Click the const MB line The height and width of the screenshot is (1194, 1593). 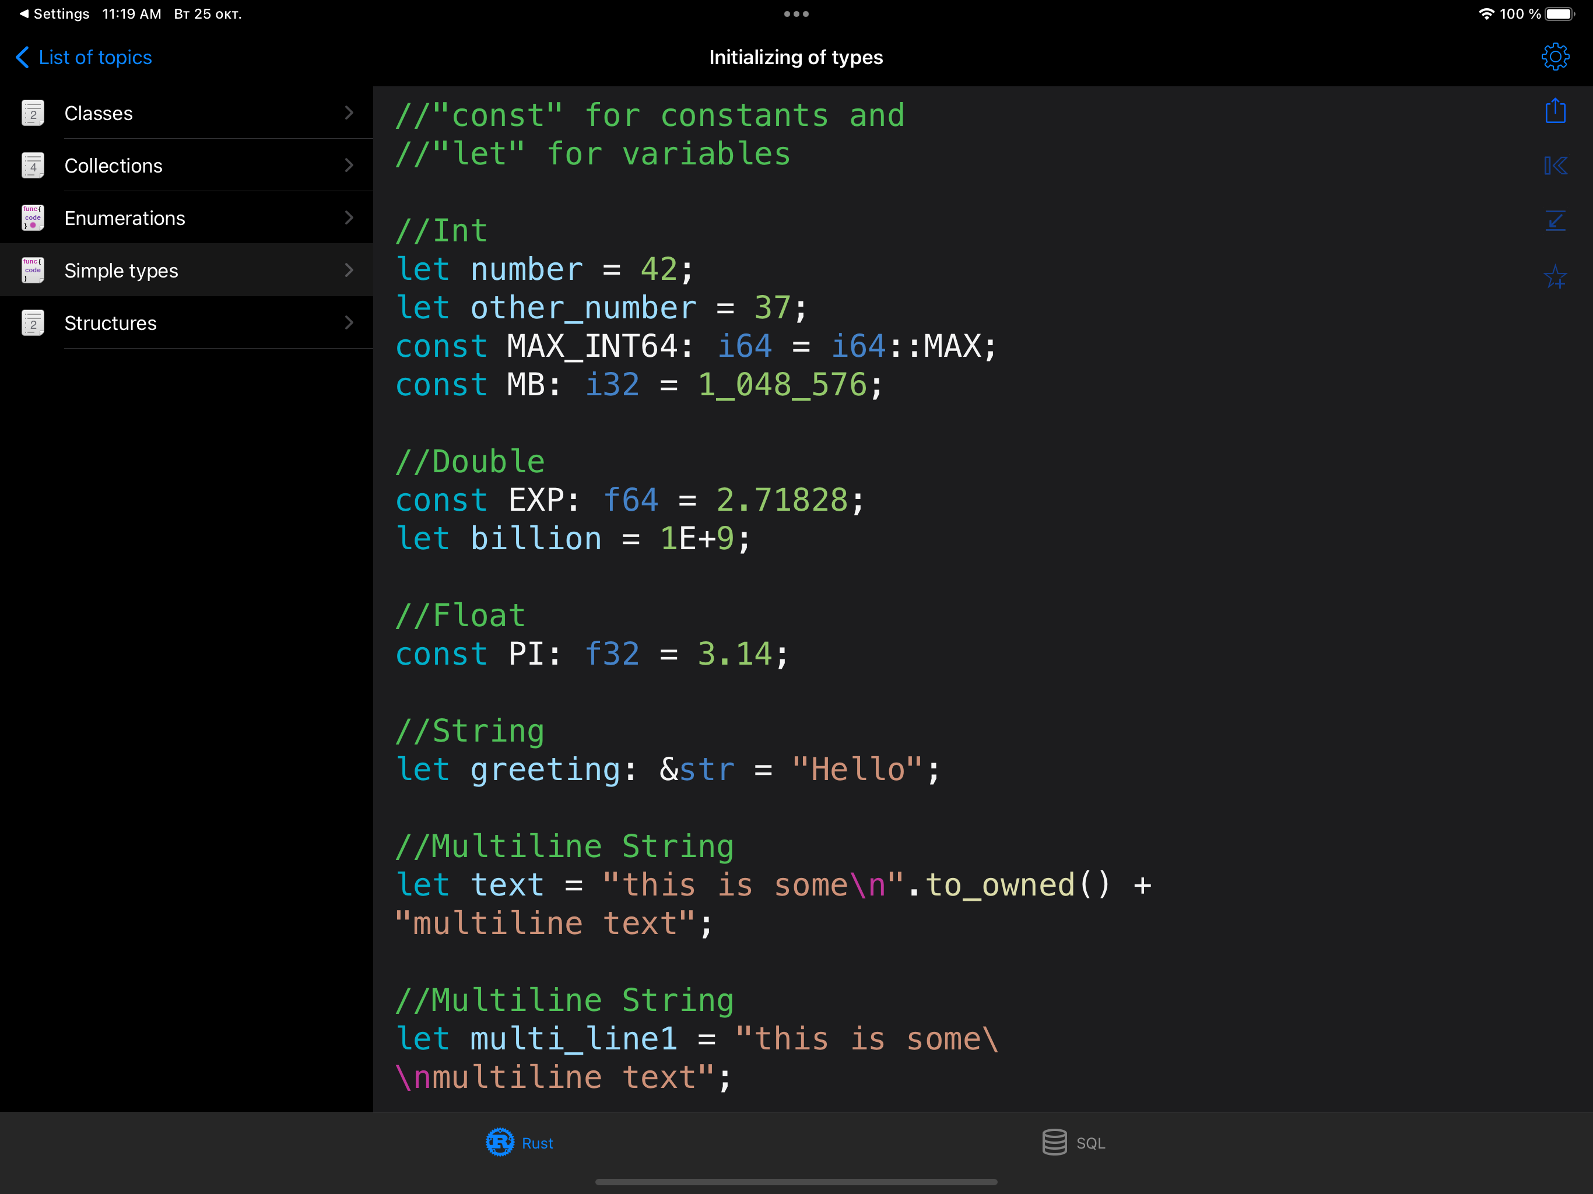pyautogui.click(x=639, y=385)
